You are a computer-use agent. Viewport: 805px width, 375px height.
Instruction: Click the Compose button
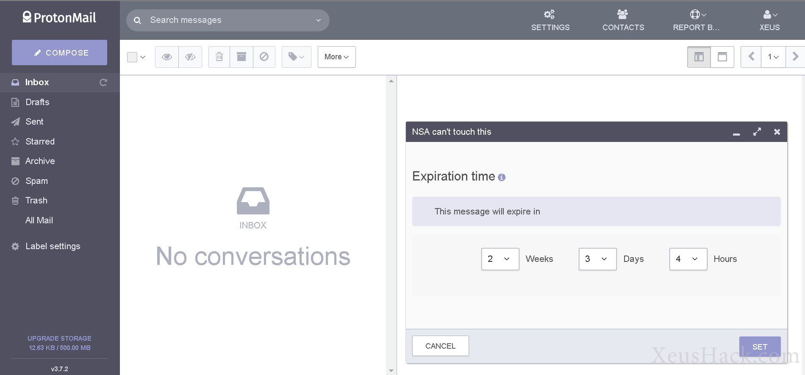[59, 53]
